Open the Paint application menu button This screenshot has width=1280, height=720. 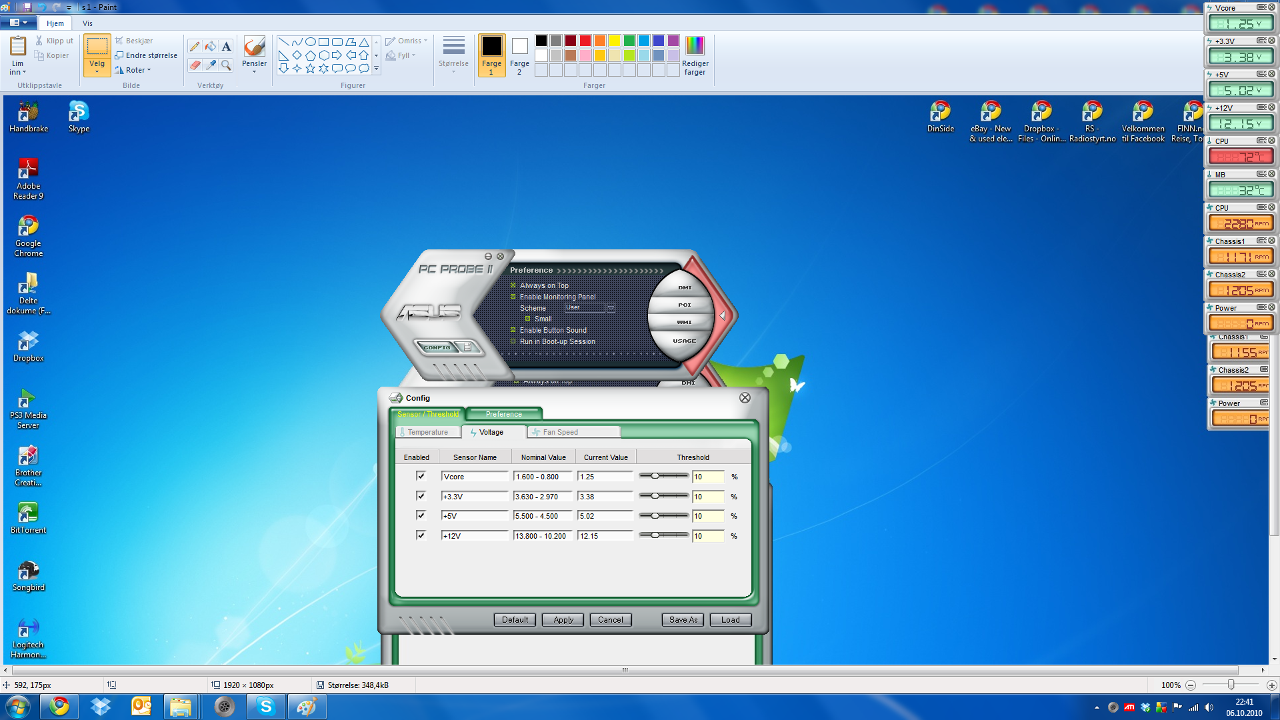pos(19,23)
